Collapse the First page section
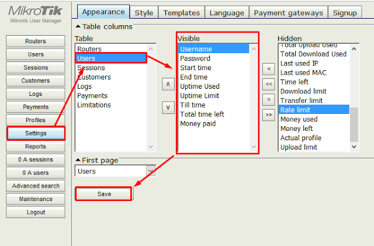 click(x=78, y=160)
